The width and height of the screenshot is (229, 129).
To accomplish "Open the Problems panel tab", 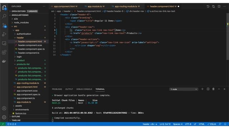I will pyautogui.click(x=57, y=89).
